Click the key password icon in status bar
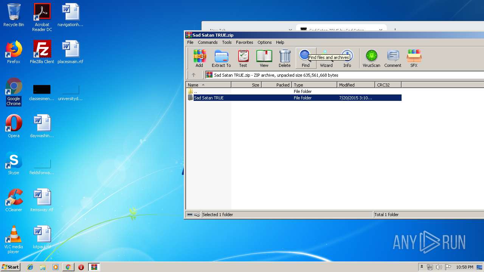 197,215
